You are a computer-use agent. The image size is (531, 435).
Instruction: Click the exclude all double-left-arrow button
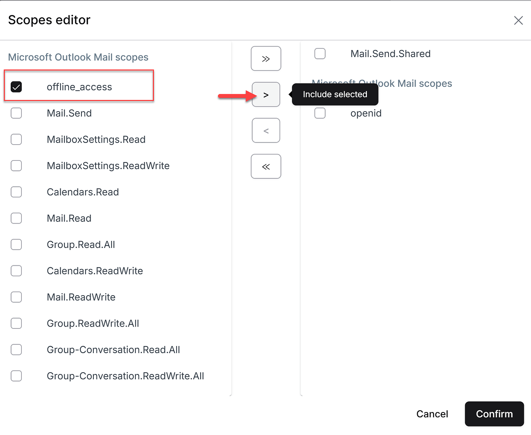click(x=266, y=166)
